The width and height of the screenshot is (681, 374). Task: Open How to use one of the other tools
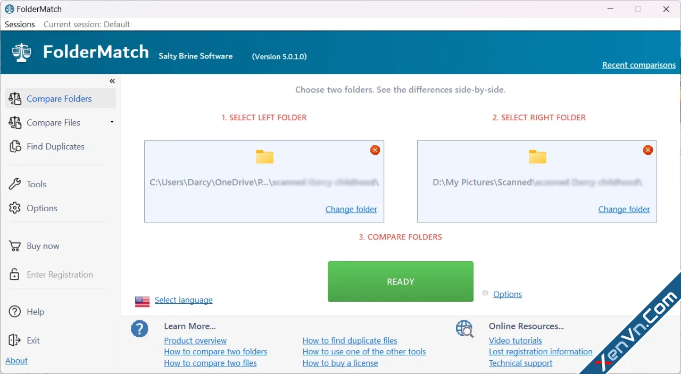pyautogui.click(x=364, y=352)
